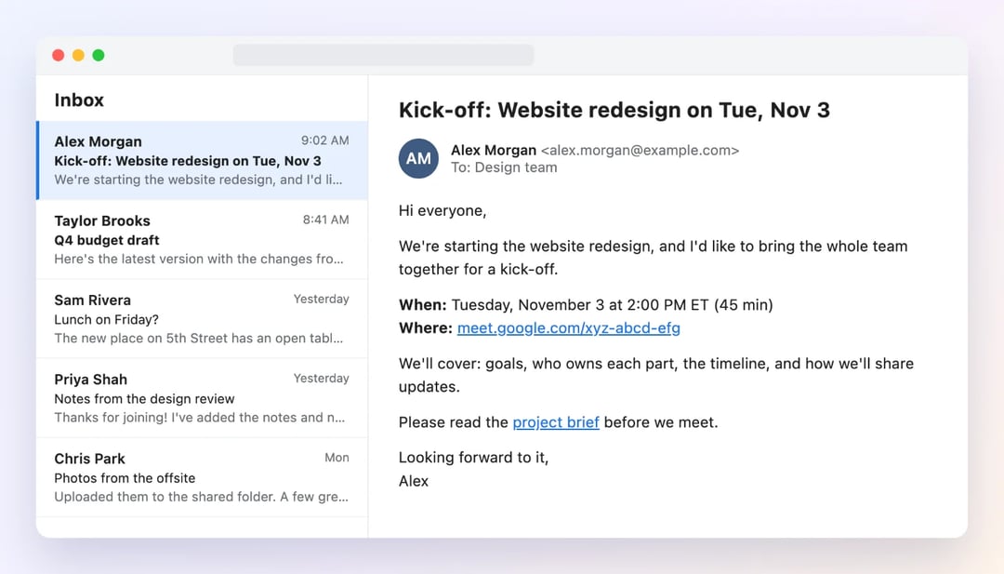Click the preview 'Thanks for joining!'
Image resolution: width=1004 pixels, height=574 pixels.
tap(200, 418)
